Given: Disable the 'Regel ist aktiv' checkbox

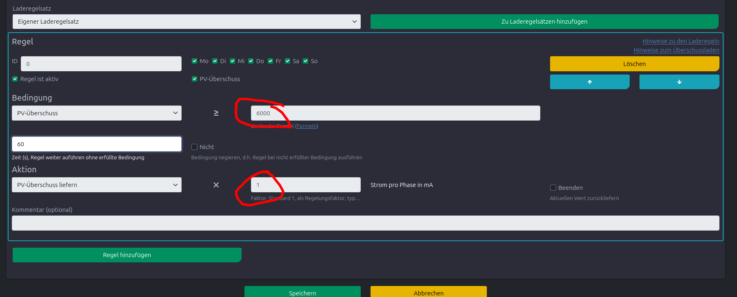Looking at the screenshot, I should (x=15, y=79).
